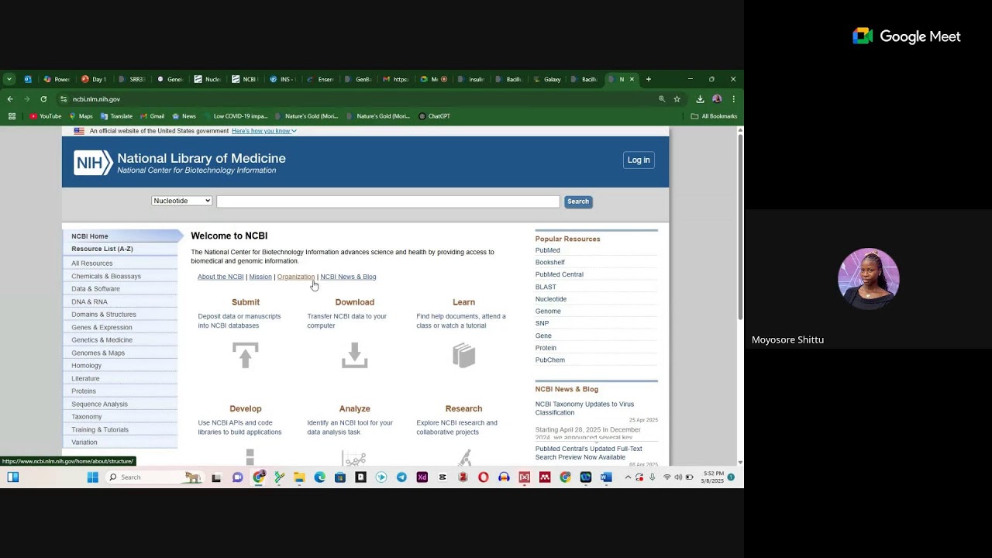
Task: Click the Learn books icon
Action: pyautogui.click(x=463, y=356)
